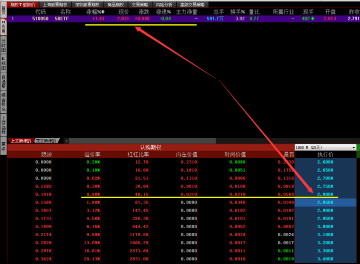
Task: Click the 591.7万 total volume value
Action: pyautogui.click(x=215, y=18)
